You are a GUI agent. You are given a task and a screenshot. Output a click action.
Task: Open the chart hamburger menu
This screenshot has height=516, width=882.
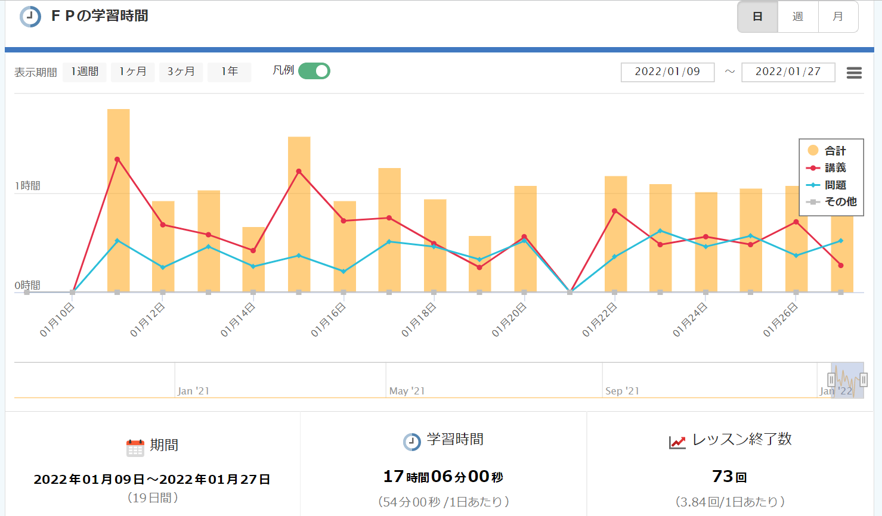click(x=854, y=73)
